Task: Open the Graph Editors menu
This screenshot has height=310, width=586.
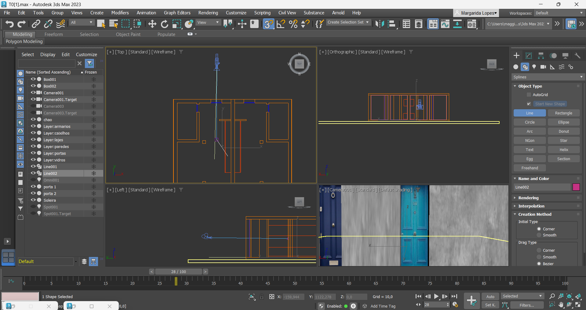Action: pyautogui.click(x=177, y=13)
